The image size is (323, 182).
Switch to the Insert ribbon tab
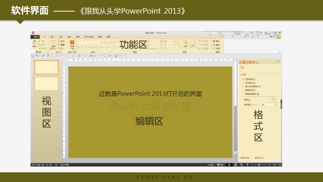[52, 36]
